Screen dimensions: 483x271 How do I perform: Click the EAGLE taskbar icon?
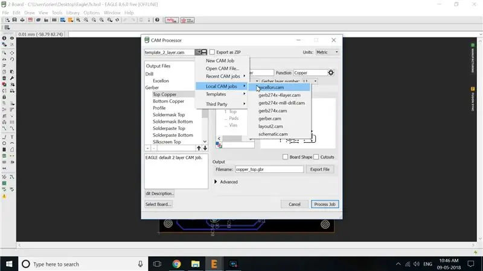(214, 264)
